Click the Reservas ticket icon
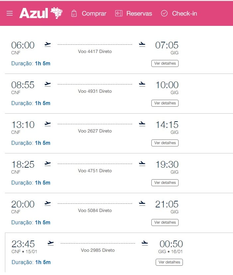Image resolution: width=233 pixels, height=275 pixels. click(x=119, y=14)
